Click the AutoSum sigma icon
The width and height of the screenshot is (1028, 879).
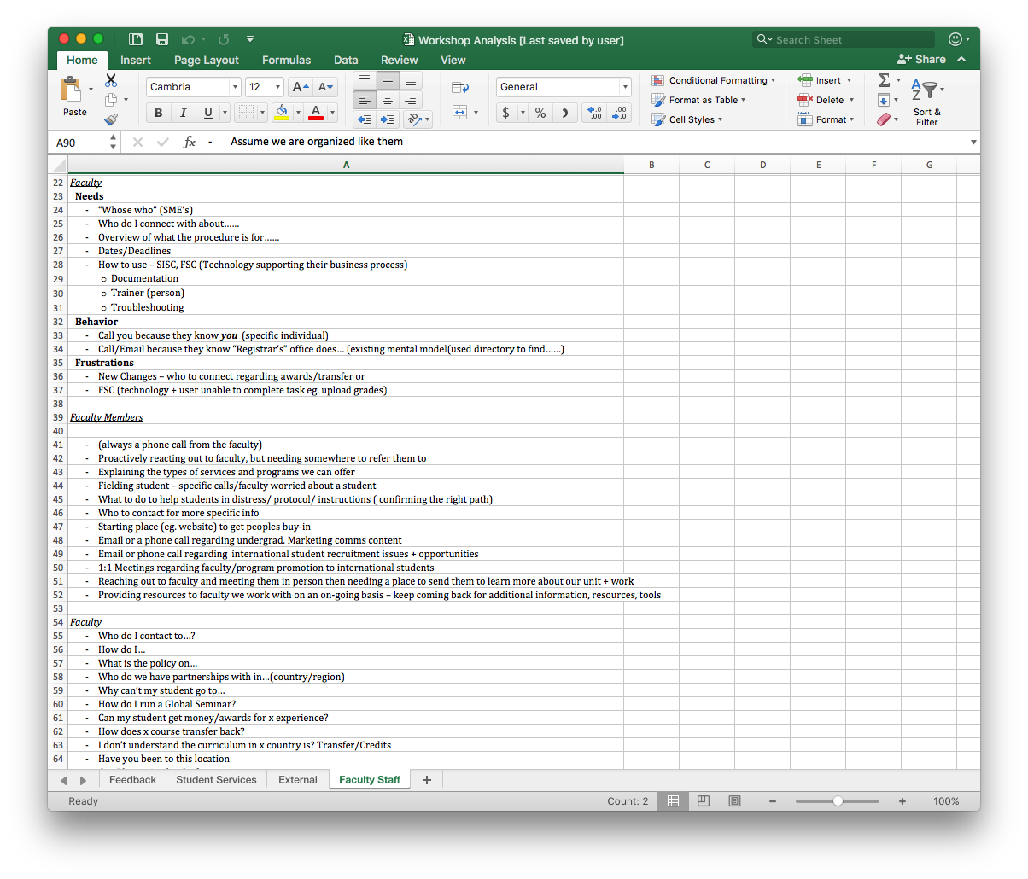884,80
